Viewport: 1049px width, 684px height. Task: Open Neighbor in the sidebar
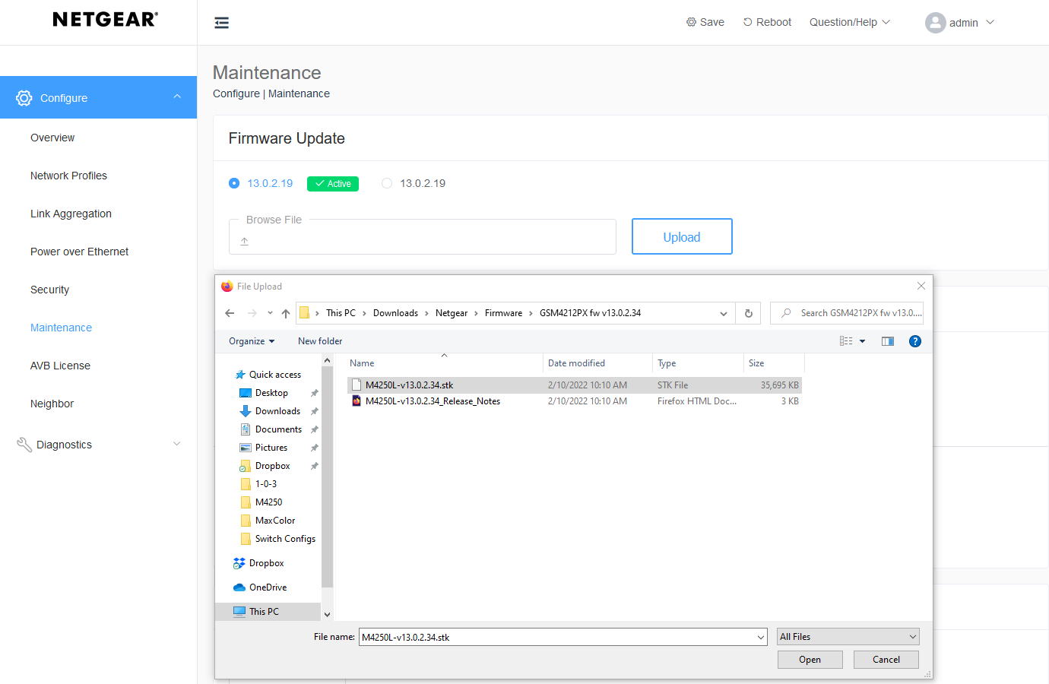pos(52,404)
